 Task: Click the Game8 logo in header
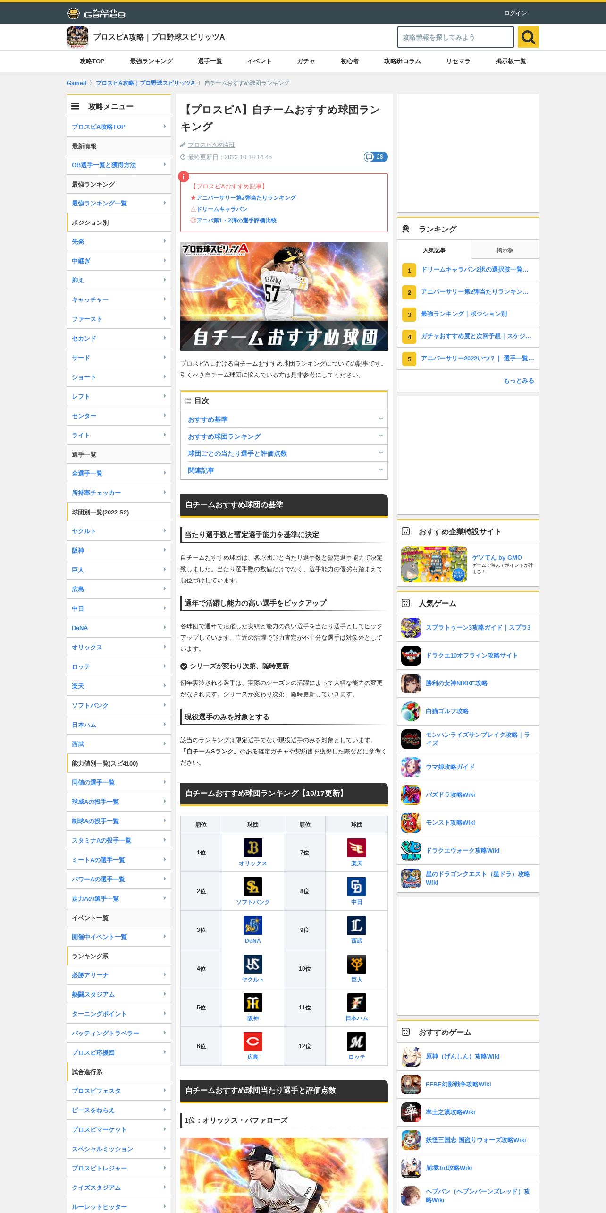point(96,13)
